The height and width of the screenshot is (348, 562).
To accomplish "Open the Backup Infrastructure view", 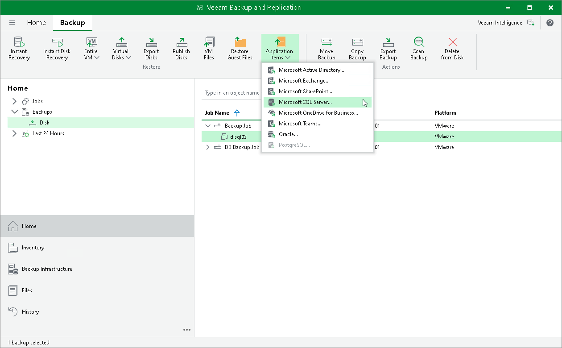I will (97, 269).
